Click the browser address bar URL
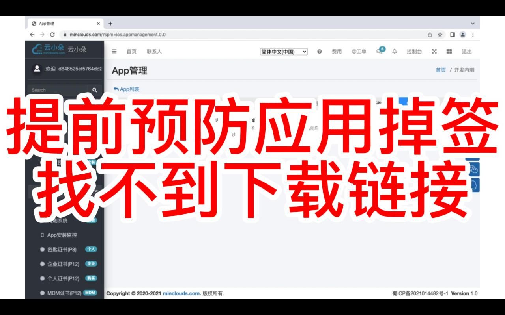505x315 pixels. [x=118, y=35]
